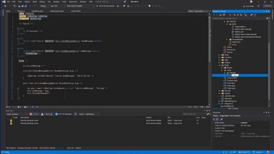This screenshot has width=274, height=154.
Task: Open the Tools menu
Action: click(64, 2)
